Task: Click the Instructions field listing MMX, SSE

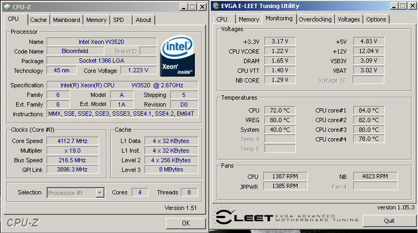Action: coord(123,114)
